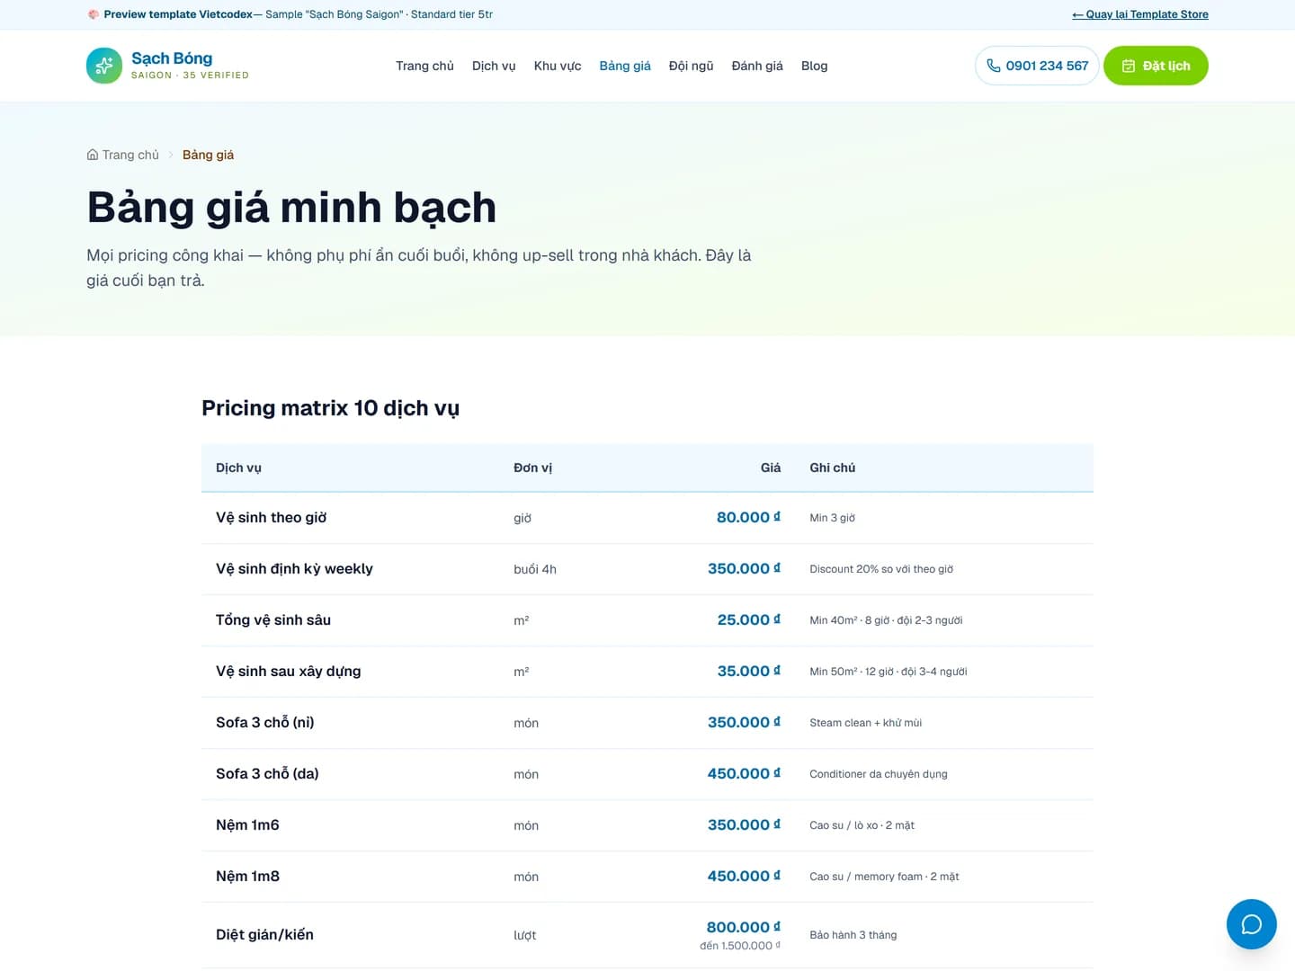Click the Sạch Bóng brand name
Screen dimensions: 1295x971
click(172, 58)
